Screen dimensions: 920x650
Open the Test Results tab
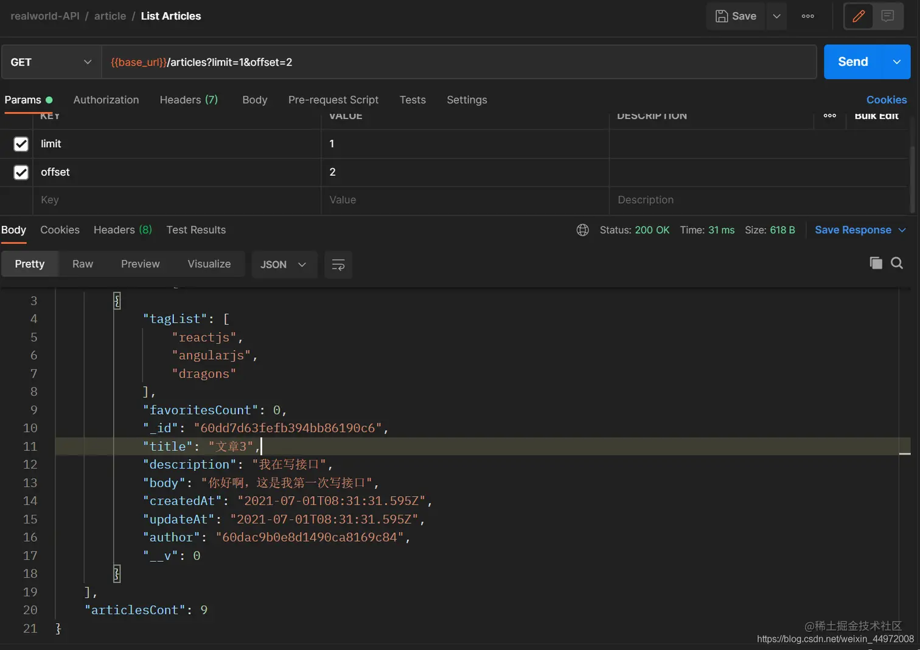click(x=196, y=230)
